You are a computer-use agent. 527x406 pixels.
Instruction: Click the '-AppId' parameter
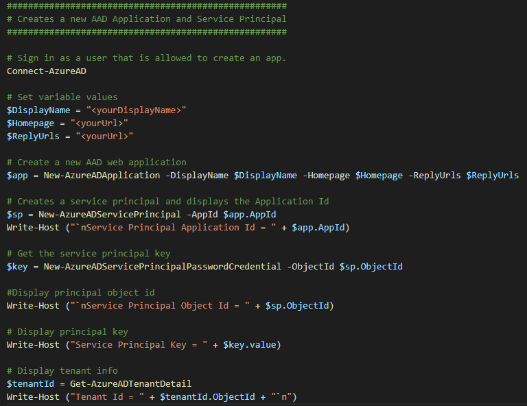(x=202, y=215)
